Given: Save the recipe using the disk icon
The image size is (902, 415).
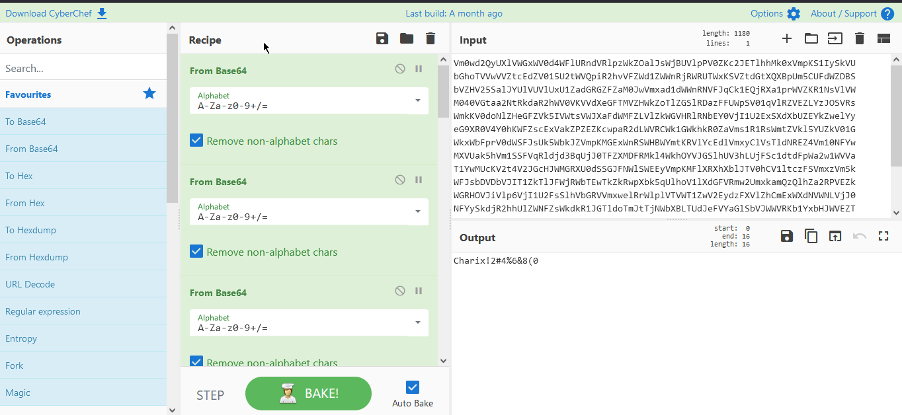Looking at the screenshot, I should click(382, 39).
